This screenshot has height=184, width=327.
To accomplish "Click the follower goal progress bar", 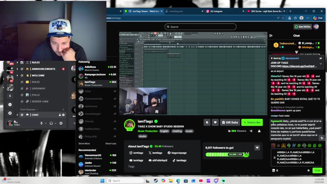I will point(227,154).
